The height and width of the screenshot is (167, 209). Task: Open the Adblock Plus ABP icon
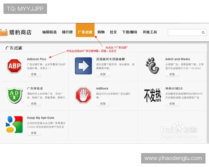(x=14, y=66)
